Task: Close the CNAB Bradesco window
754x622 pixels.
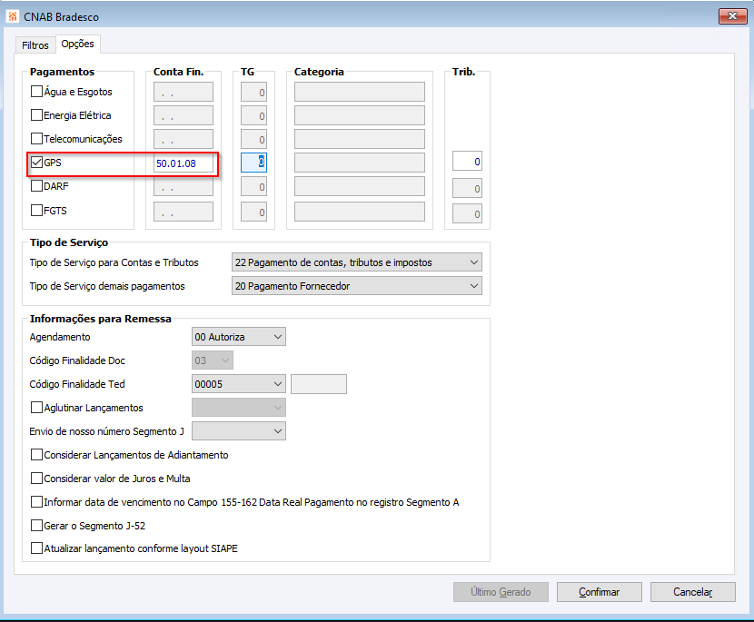Action: pos(732,15)
